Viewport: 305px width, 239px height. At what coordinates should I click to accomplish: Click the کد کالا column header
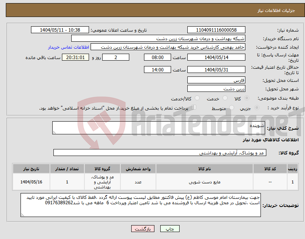click(270, 169)
